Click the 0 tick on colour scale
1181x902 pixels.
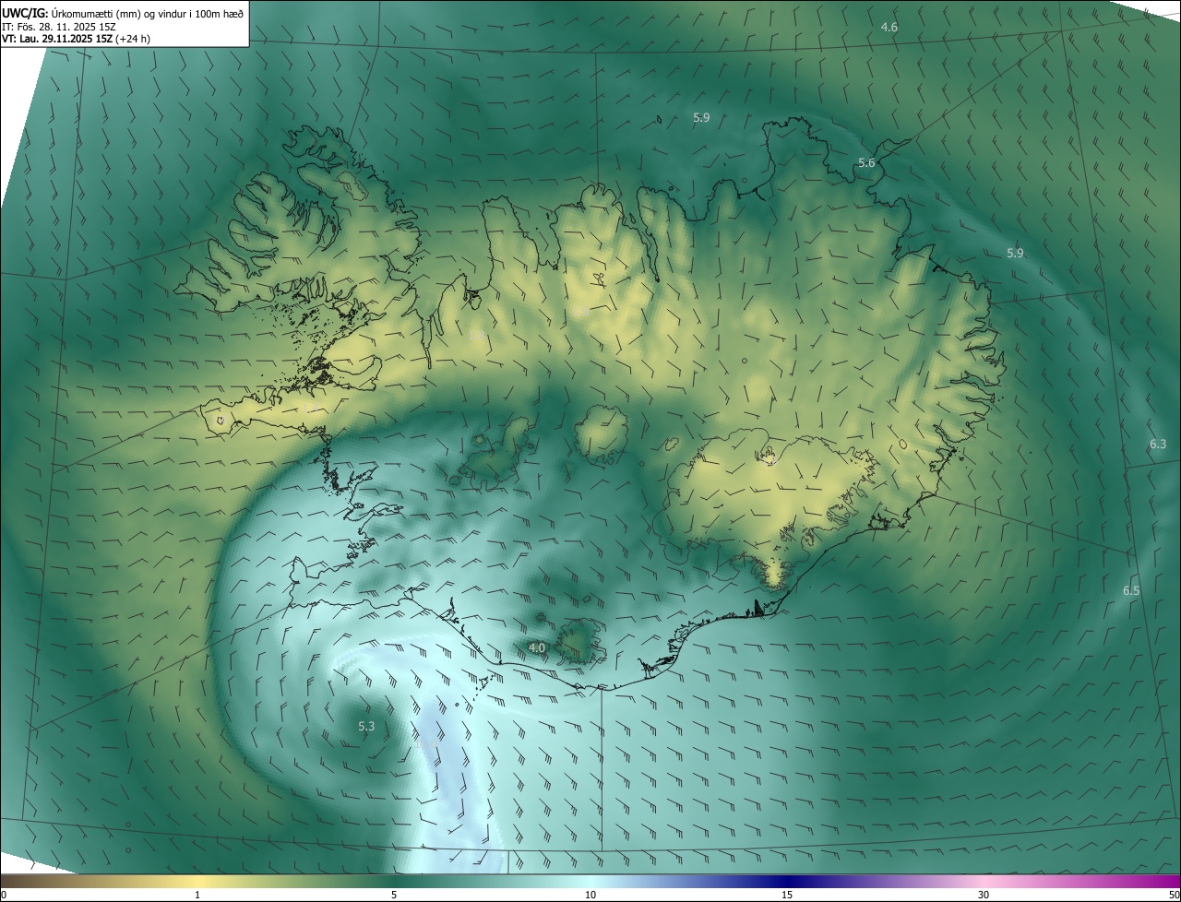(3, 896)
